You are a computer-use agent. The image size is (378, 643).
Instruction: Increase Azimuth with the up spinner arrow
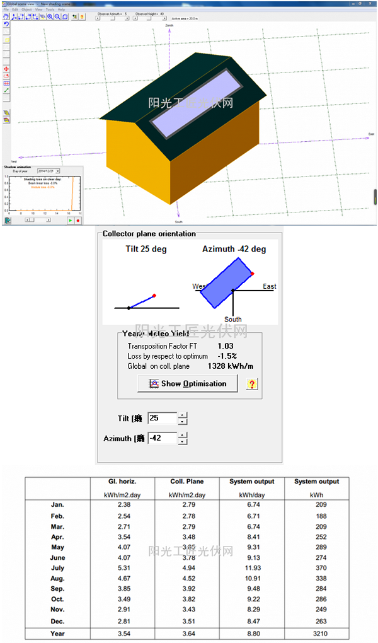click(x=183, y=435)
